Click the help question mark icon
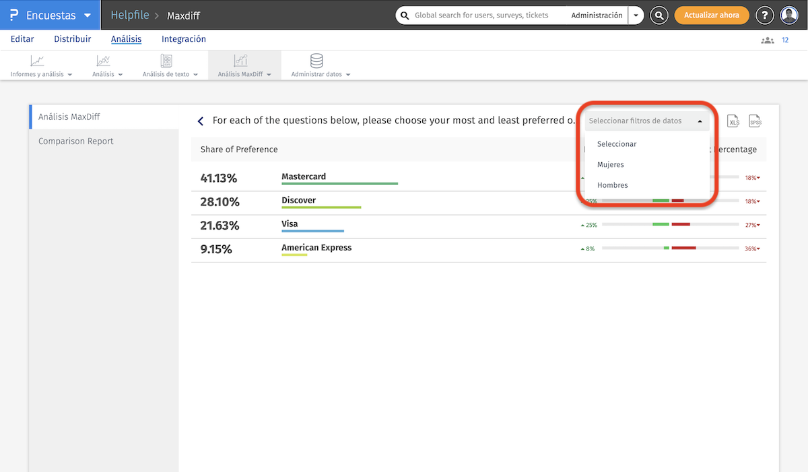The height and width of the screenshot is (472, 808). click(764, 15)
